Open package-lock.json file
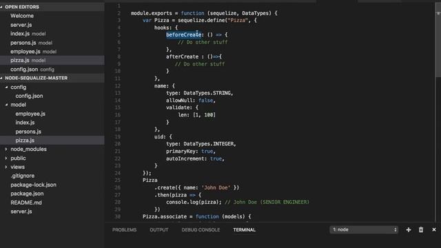This screenshot has width=441, height=248. click(34, 185)
